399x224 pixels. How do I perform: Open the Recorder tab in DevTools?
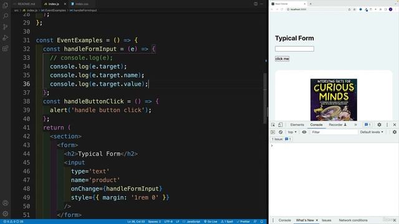tap(338, 124)
